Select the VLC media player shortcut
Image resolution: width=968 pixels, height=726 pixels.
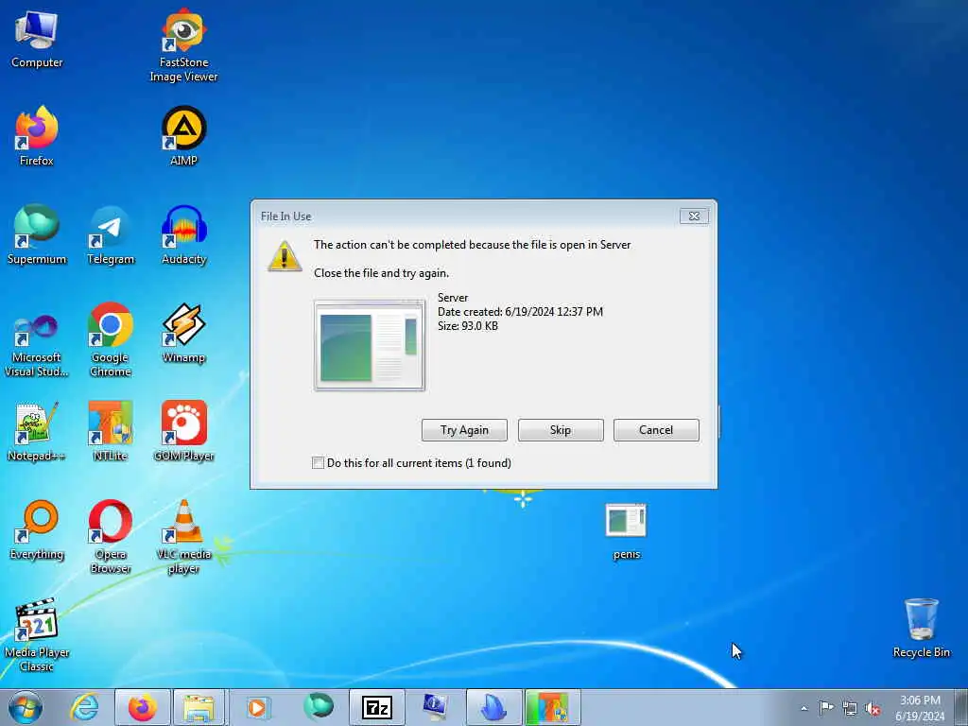(183, 537)
